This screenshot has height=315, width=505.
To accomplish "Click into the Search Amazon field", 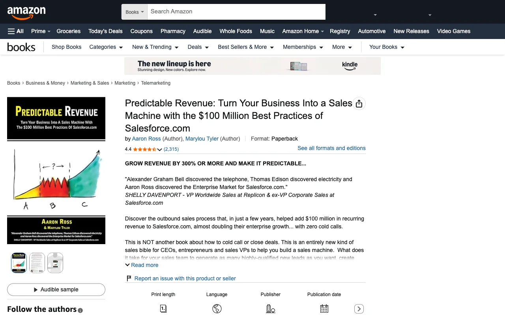I will (x=236, y=12).
